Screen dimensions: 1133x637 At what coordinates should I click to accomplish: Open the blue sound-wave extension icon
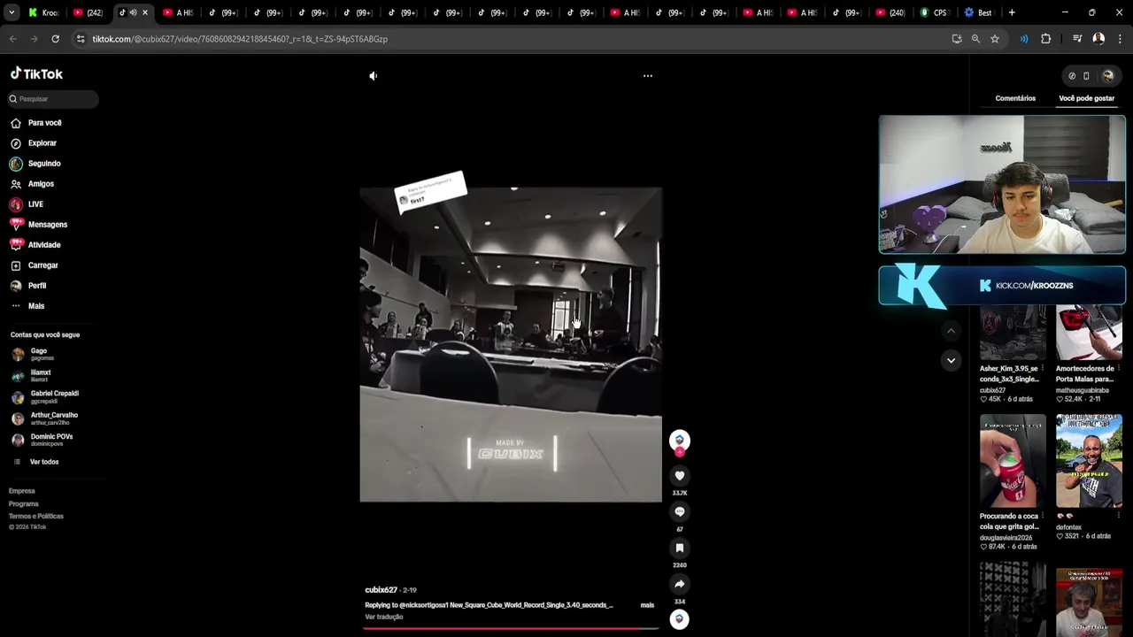point(1024,39)
